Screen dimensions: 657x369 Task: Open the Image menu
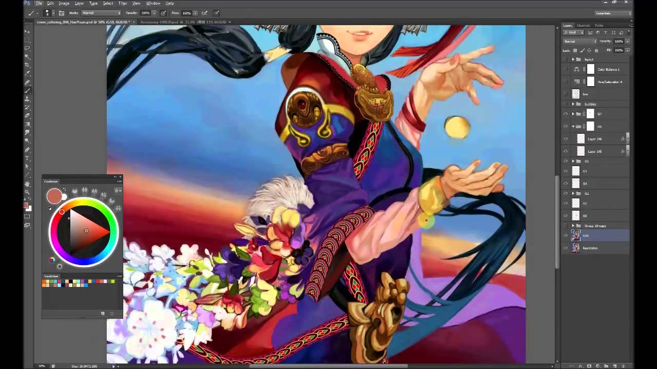click(x=64, y=3)
